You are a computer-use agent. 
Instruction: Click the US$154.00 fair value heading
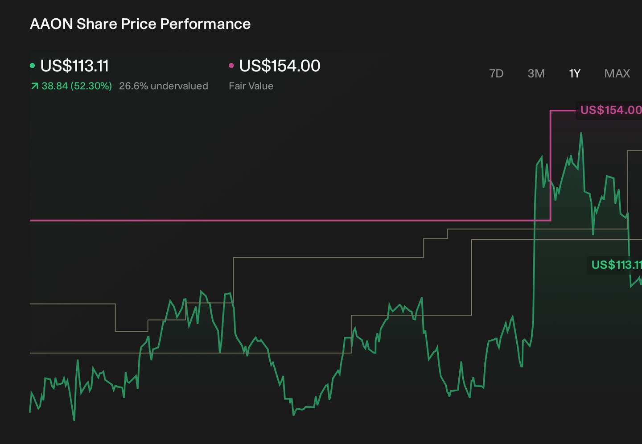point(280,66)
